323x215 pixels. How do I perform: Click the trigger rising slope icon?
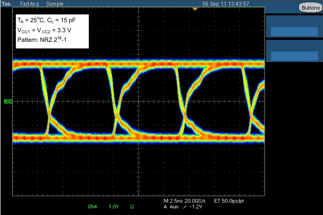pos(185,207)
